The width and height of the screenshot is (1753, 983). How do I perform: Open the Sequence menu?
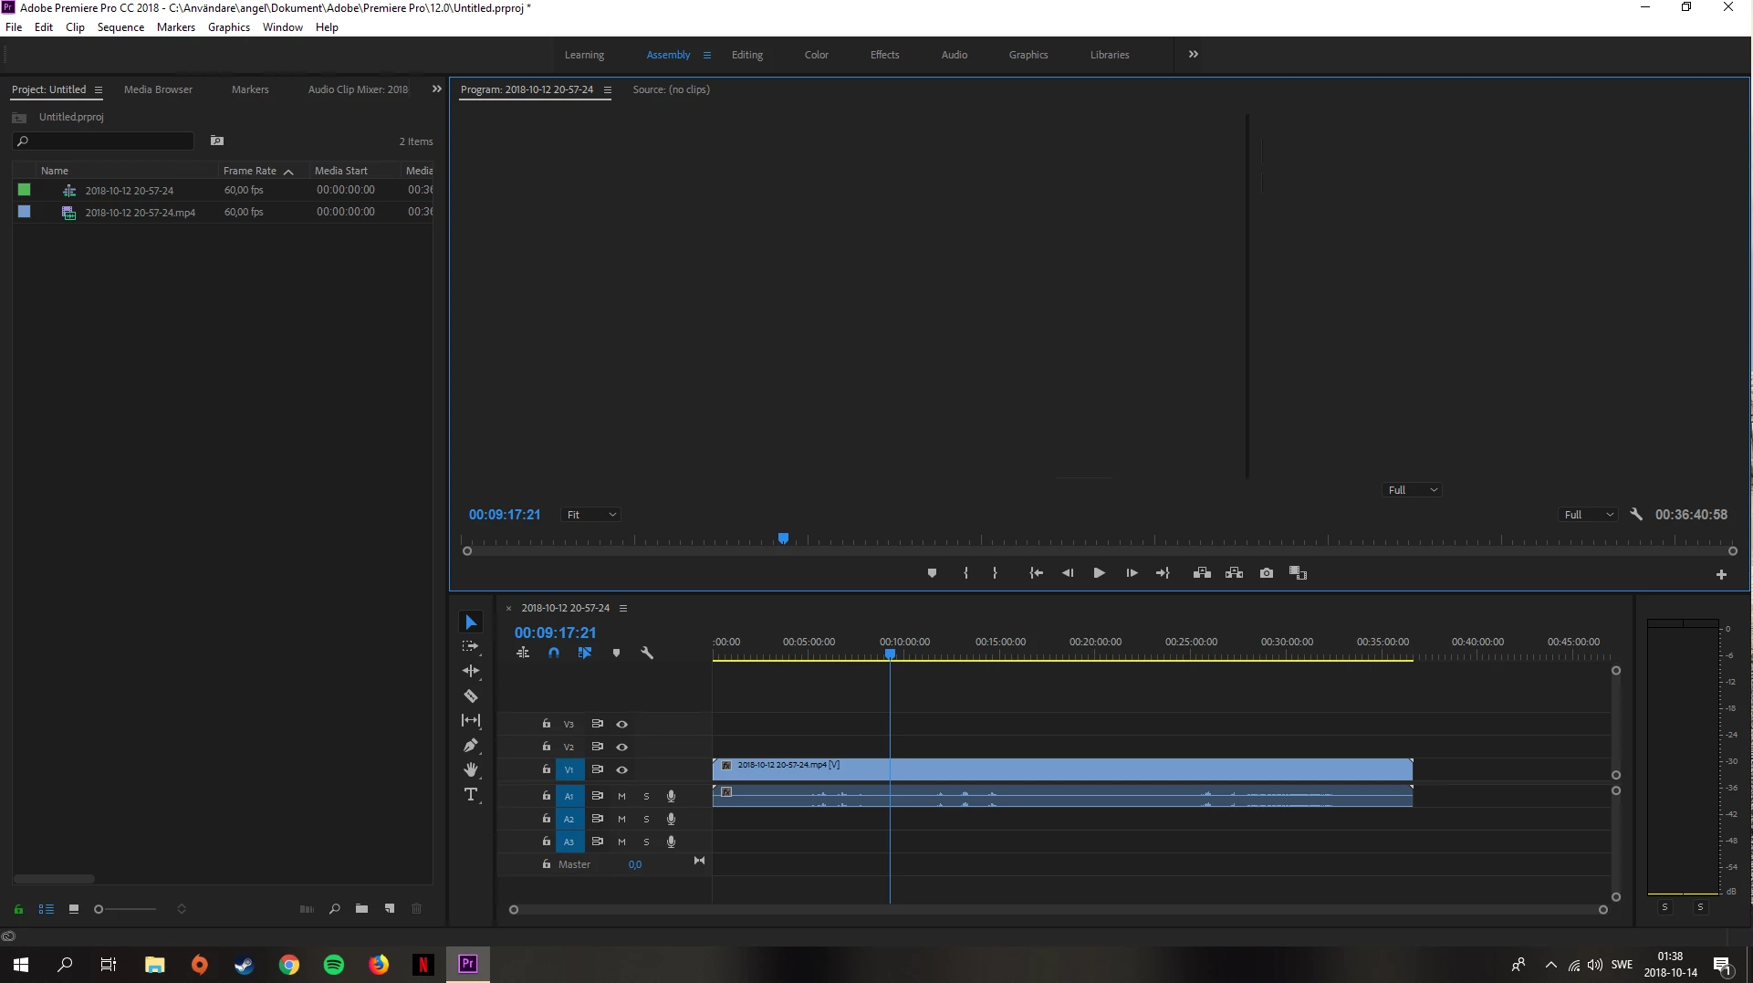[x=120, y=27]
